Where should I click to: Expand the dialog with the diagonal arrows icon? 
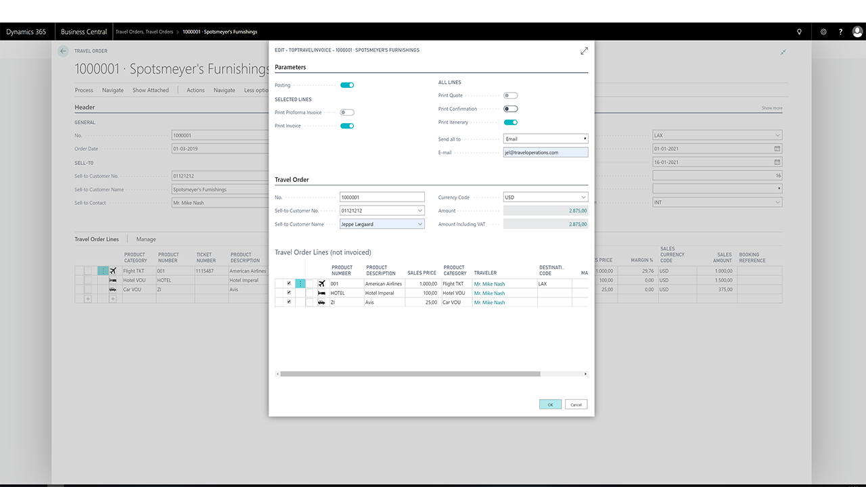tap(584, 51)
